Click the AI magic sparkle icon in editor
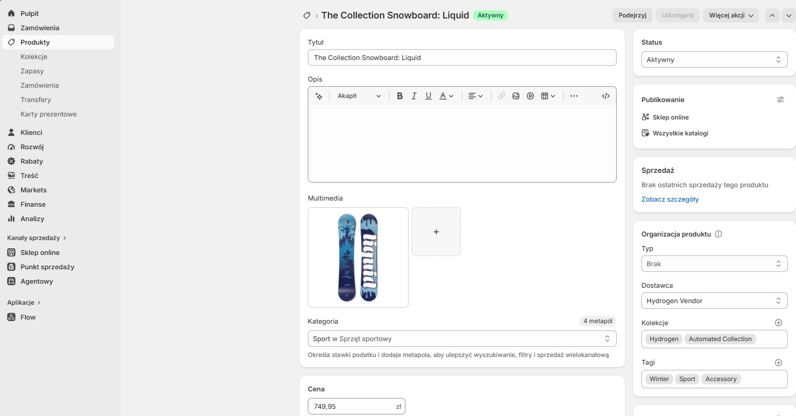The width and height of the screenshot is (796, 416). tap(319, 96)
